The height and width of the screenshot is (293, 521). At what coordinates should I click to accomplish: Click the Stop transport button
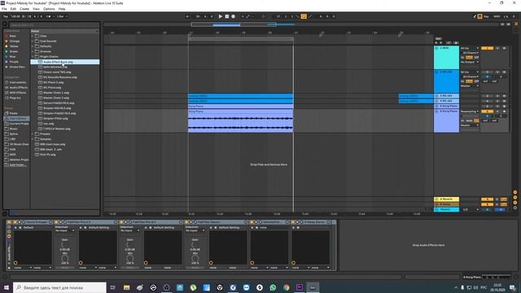coord(227,16)
